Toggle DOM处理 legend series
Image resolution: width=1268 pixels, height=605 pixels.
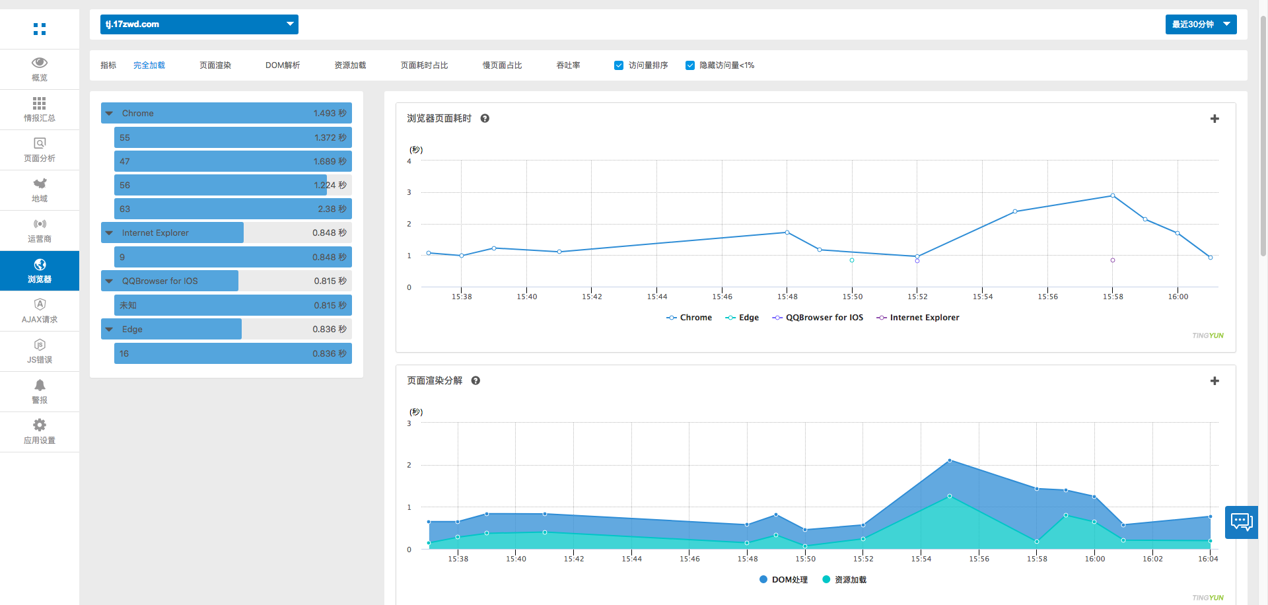pos(783,580)
